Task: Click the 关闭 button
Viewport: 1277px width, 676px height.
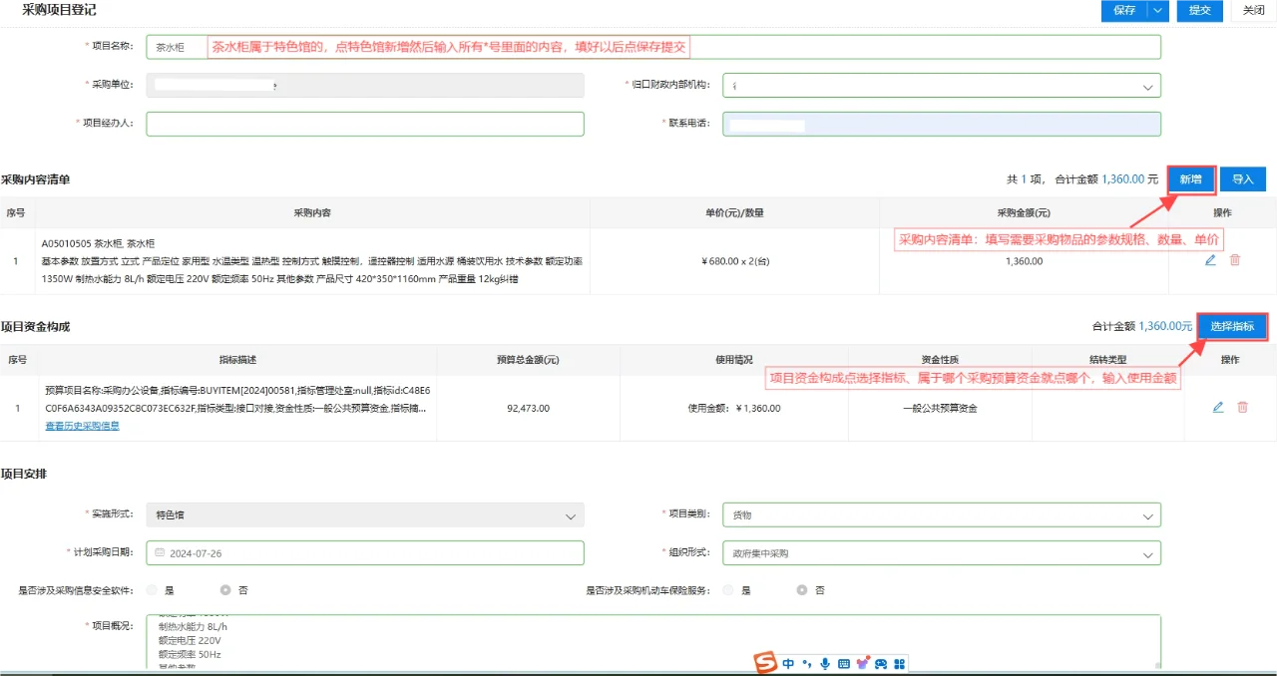Action: click(1254, 10)
